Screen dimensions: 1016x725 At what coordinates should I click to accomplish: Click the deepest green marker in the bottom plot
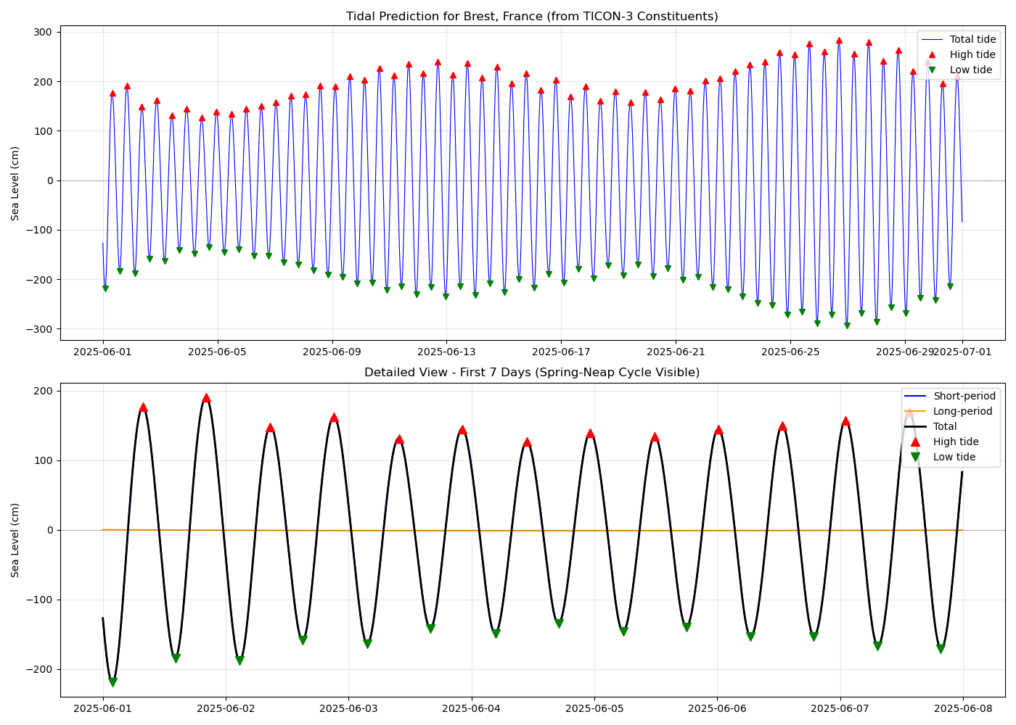point(112,682)
